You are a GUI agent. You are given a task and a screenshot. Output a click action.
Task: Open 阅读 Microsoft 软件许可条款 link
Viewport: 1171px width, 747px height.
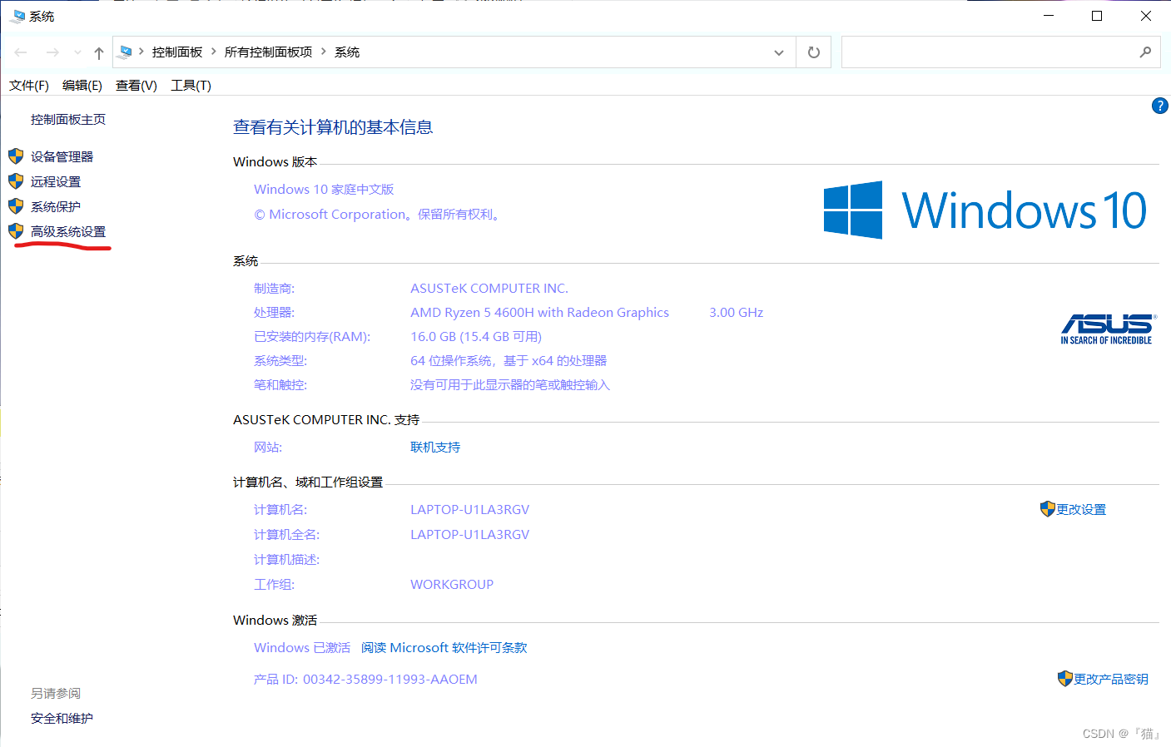(444, 648)
